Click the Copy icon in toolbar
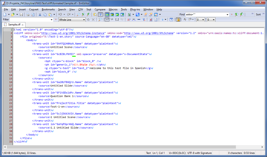This screenshot has width=267, height=157. pyautogui.click(x=45, y=14)
